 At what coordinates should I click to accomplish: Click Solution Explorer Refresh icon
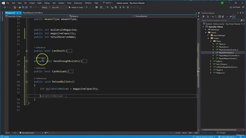point(216,17)
